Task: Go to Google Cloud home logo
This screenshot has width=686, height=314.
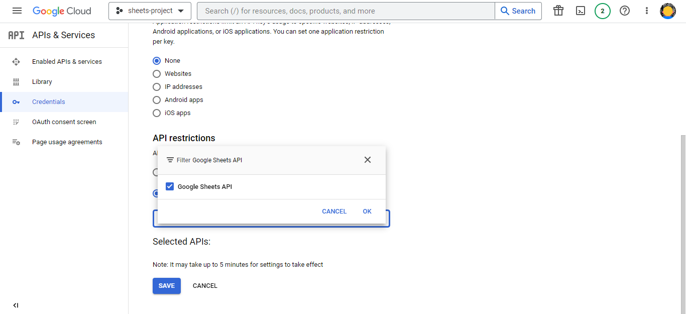Action: [x=62, y=11]
